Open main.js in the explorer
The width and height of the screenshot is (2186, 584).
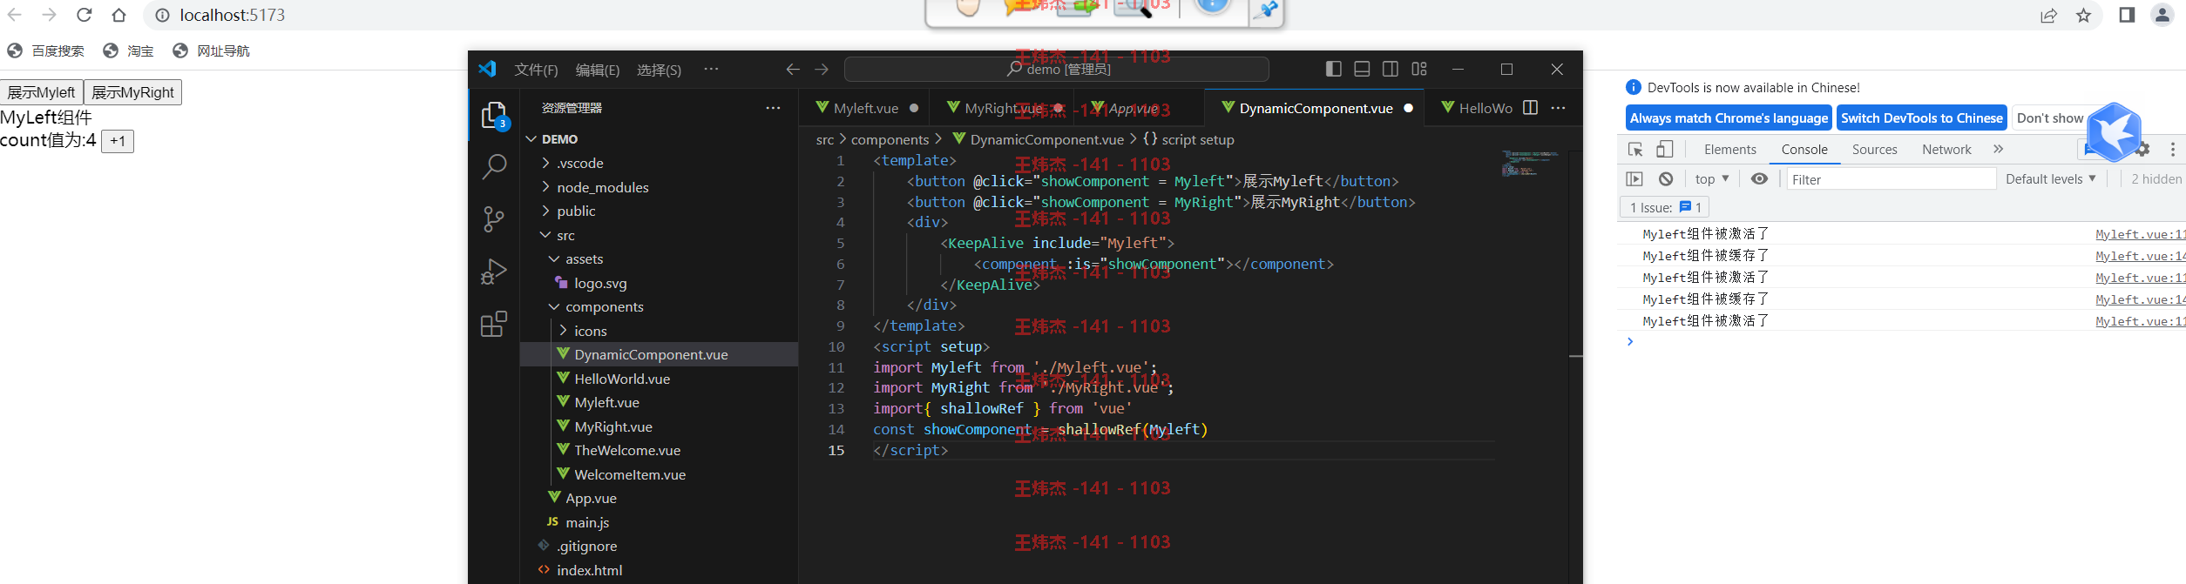pos(660,522)
